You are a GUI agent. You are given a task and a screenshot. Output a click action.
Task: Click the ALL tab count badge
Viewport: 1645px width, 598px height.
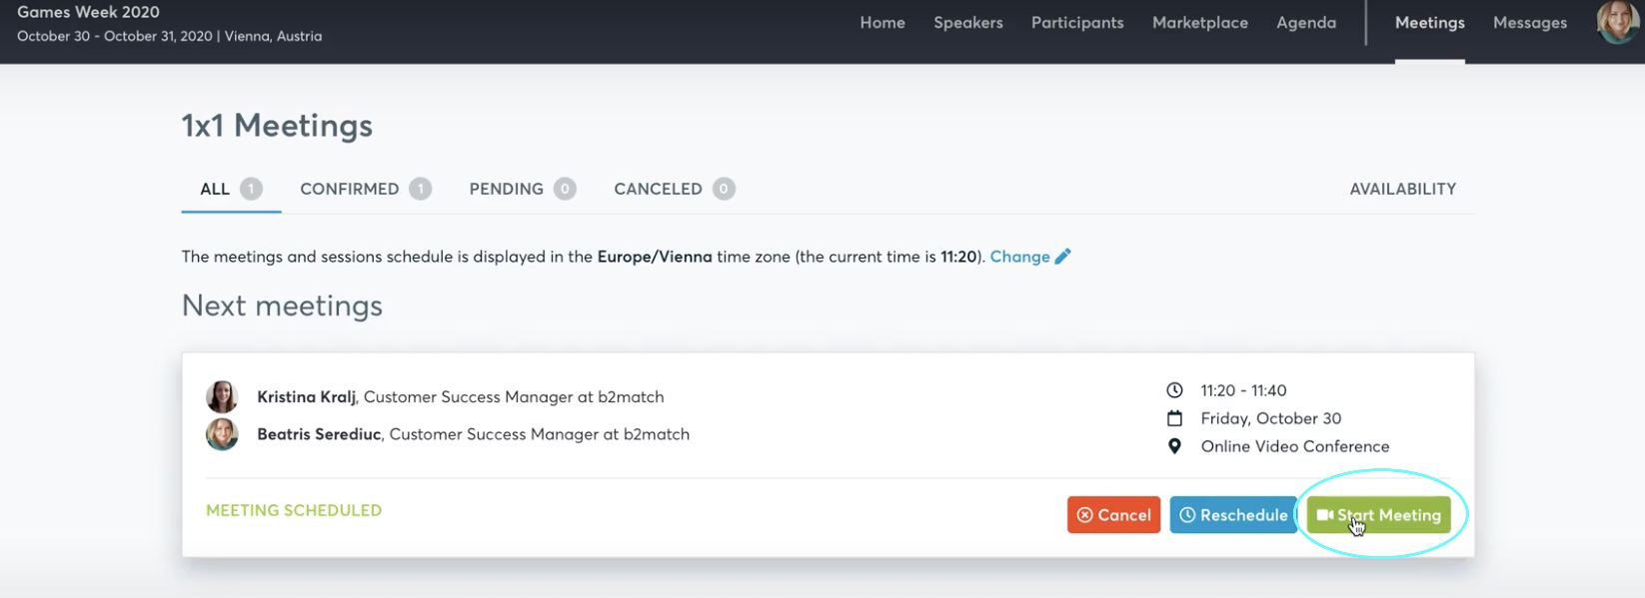(251, 189)
